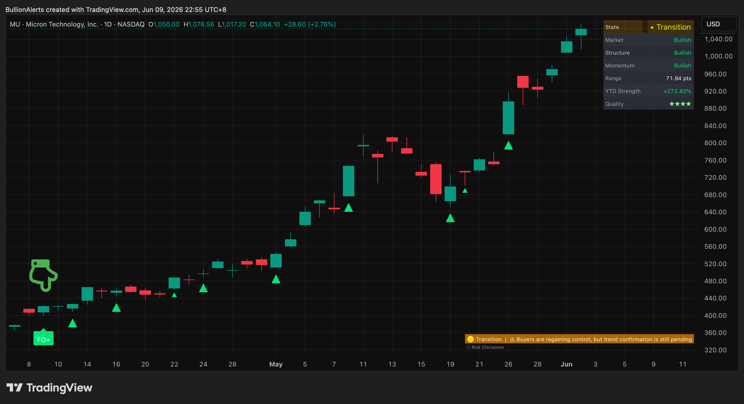The image size is (744, 404).
Task: Click the Structure row's Bullish value
Action: (683, 52)
